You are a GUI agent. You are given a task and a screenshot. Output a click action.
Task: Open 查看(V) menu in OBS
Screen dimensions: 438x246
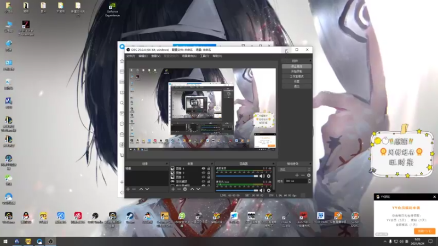(x=155, y=56)
